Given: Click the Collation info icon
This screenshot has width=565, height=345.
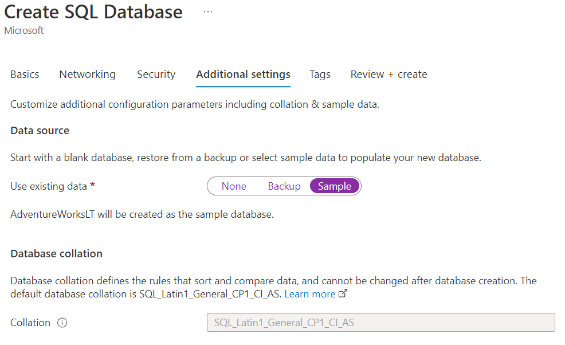Looking at the screenshot, I should [x=62, y=323].
